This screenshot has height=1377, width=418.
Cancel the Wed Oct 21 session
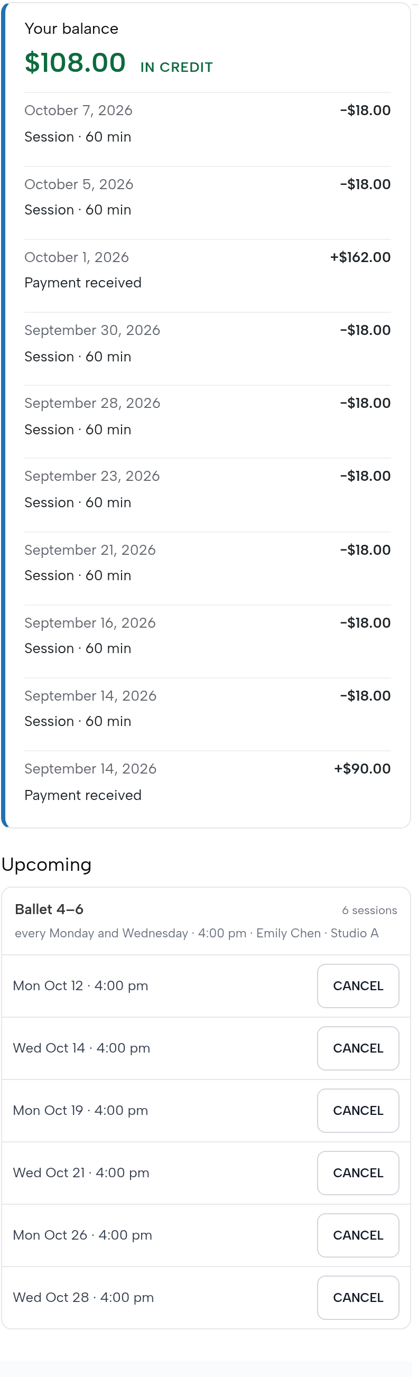pos(358,1173)
